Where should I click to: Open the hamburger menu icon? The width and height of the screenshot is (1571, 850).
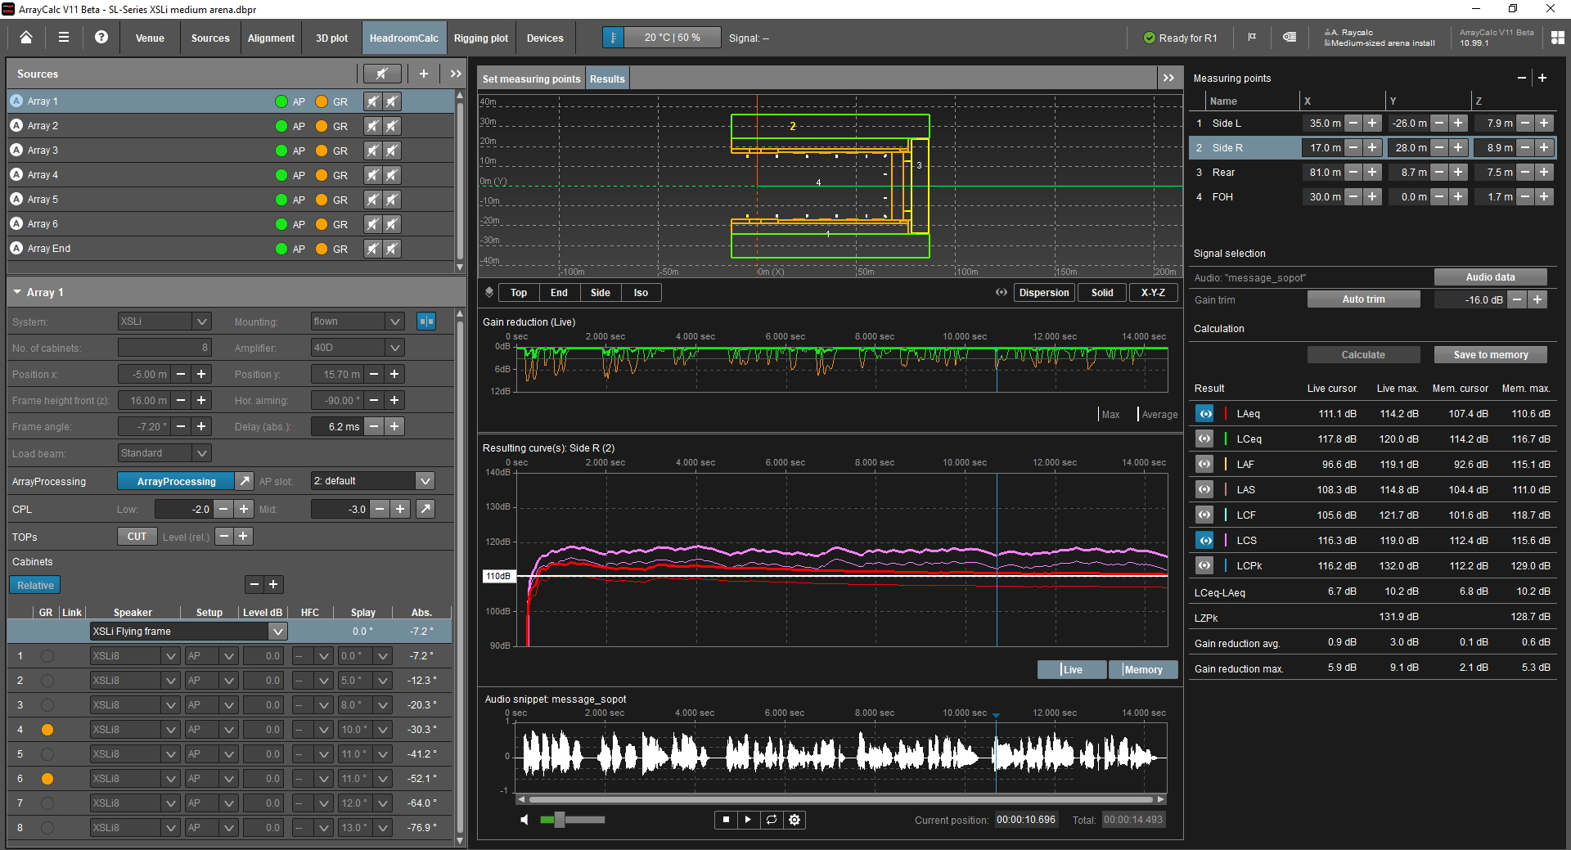pos(64,38)
